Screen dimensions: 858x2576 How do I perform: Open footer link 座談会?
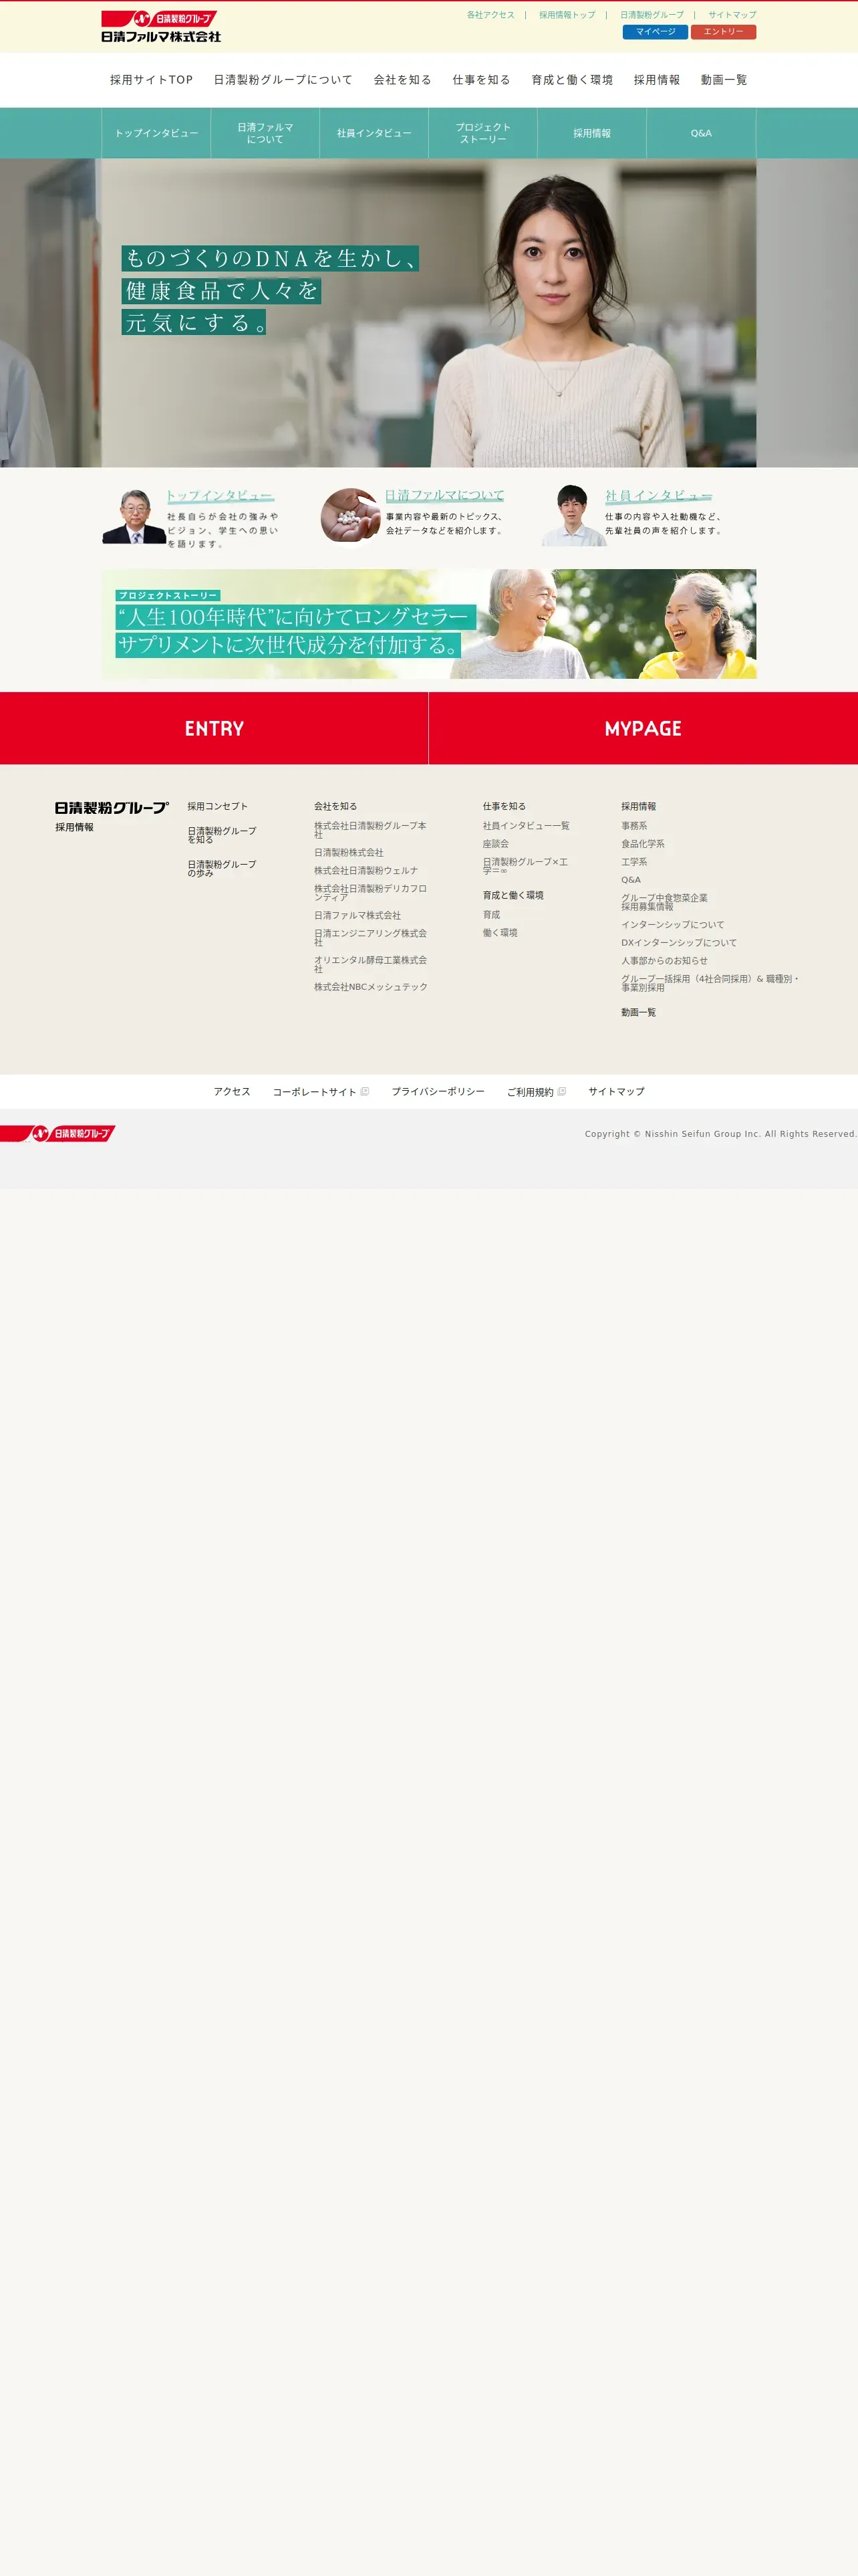pos(495,844)
